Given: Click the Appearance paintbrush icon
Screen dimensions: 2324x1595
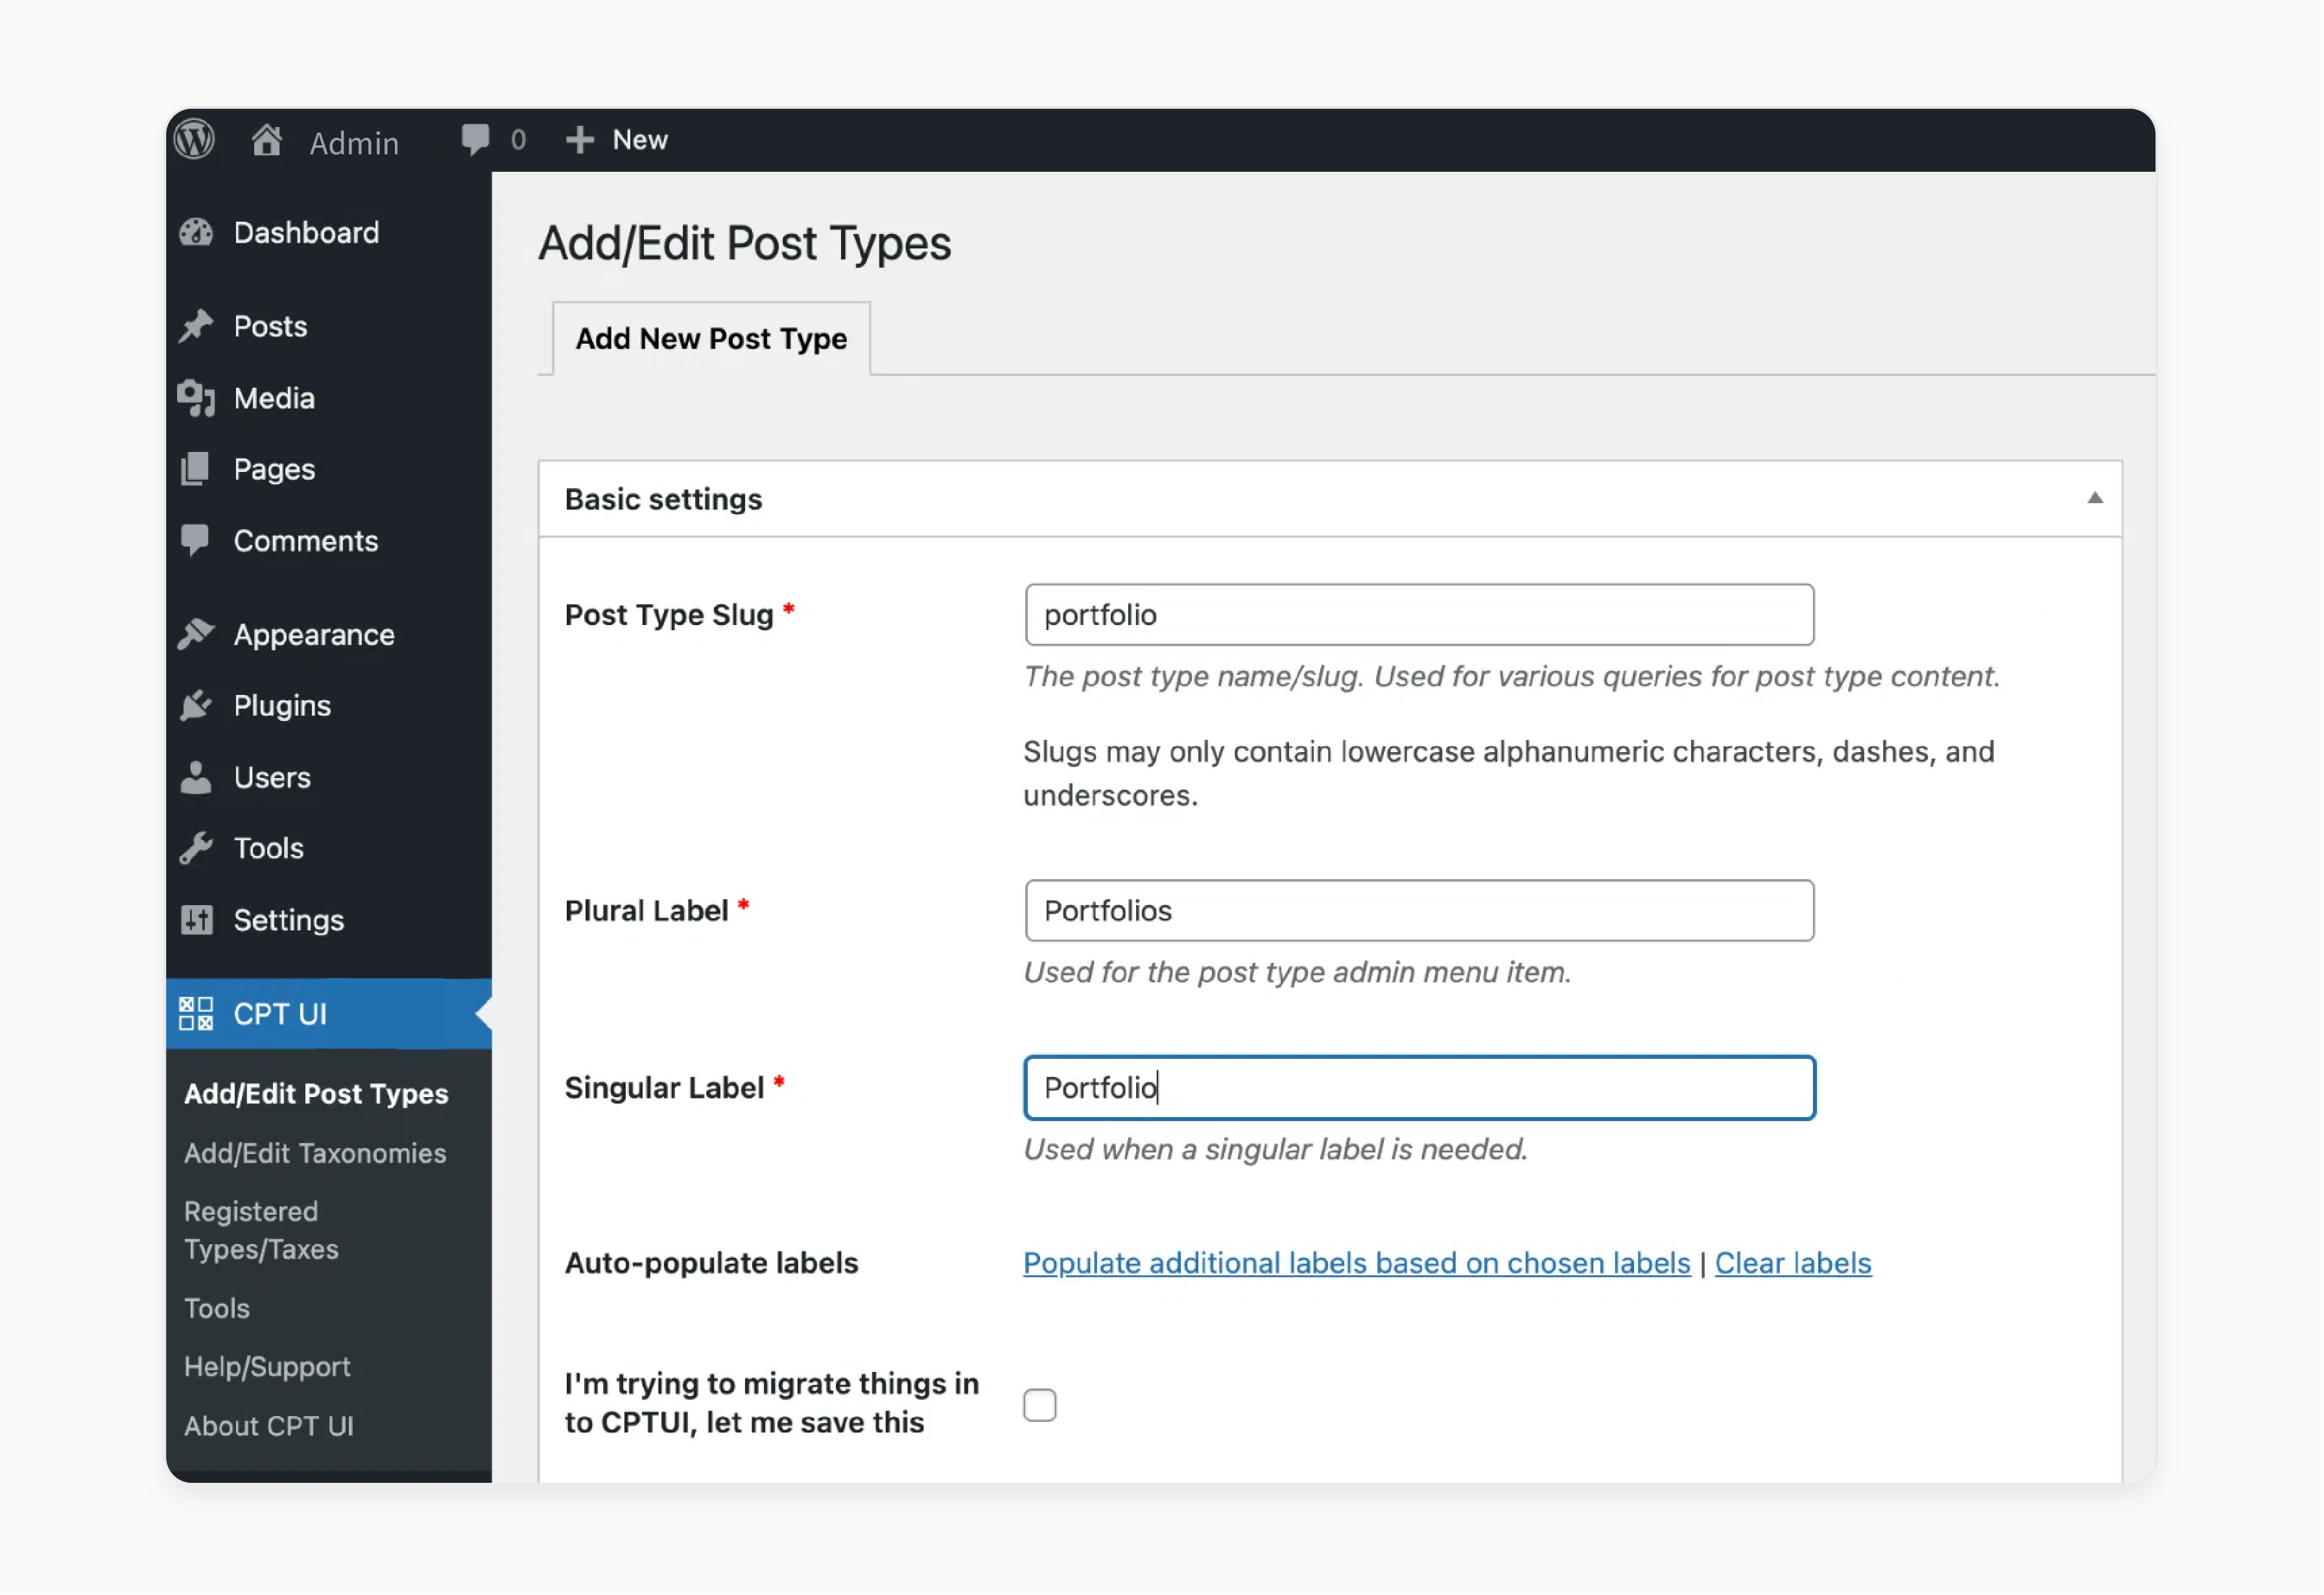Looking at the screenshot, I should coord(196,634).
